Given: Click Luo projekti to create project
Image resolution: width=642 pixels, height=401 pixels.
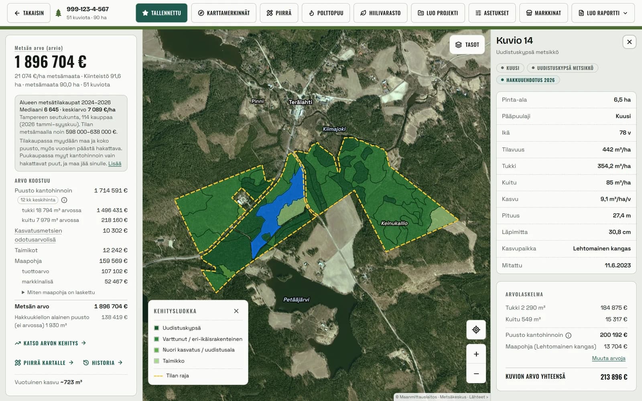Looking at the screenshot, I should [438, 13].
